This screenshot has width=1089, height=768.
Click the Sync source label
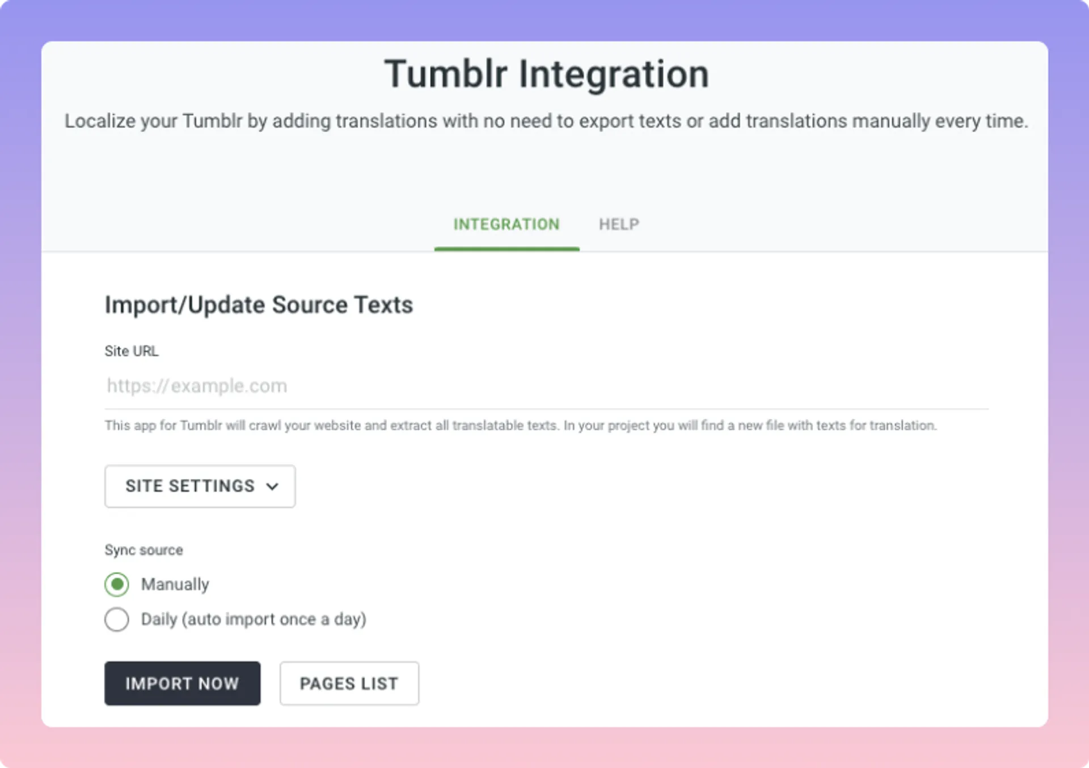[144, 550]
